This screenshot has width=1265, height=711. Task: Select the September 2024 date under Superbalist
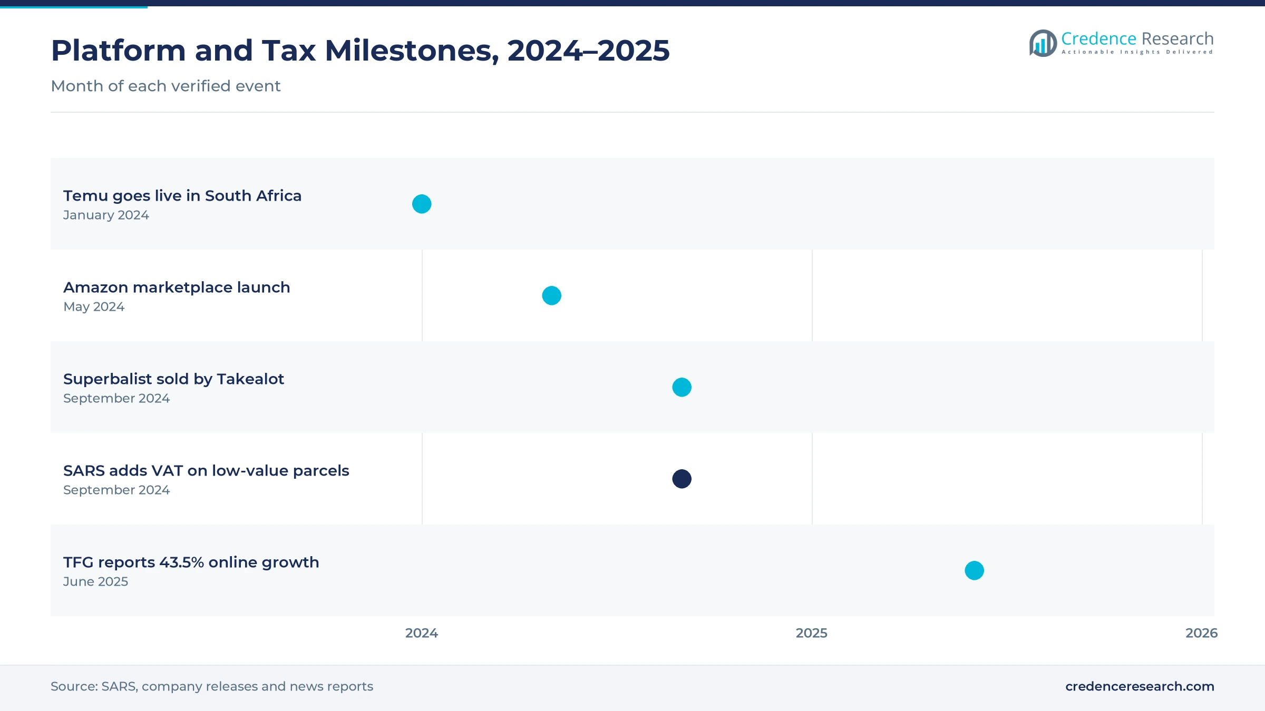click(116, 399)
